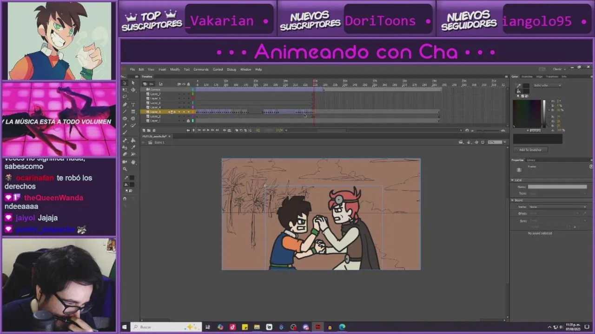Go to first frame button
Screen dimensions: 595x334
pos(199,130)
